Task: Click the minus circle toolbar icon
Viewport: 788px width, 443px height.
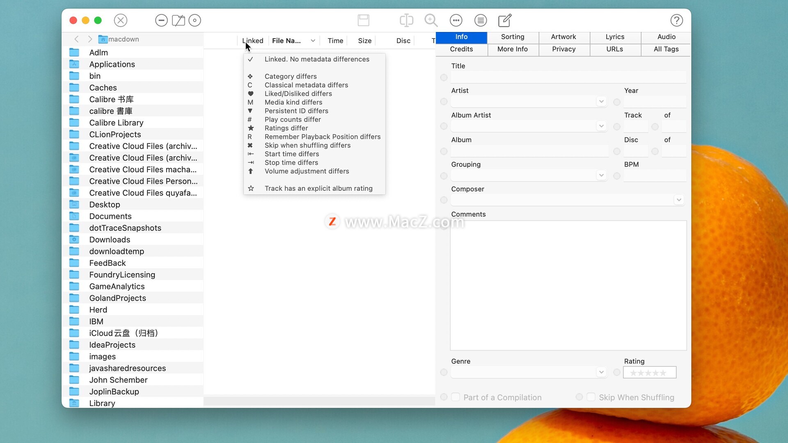Action: pyautogui.click(x=161, y=20)
